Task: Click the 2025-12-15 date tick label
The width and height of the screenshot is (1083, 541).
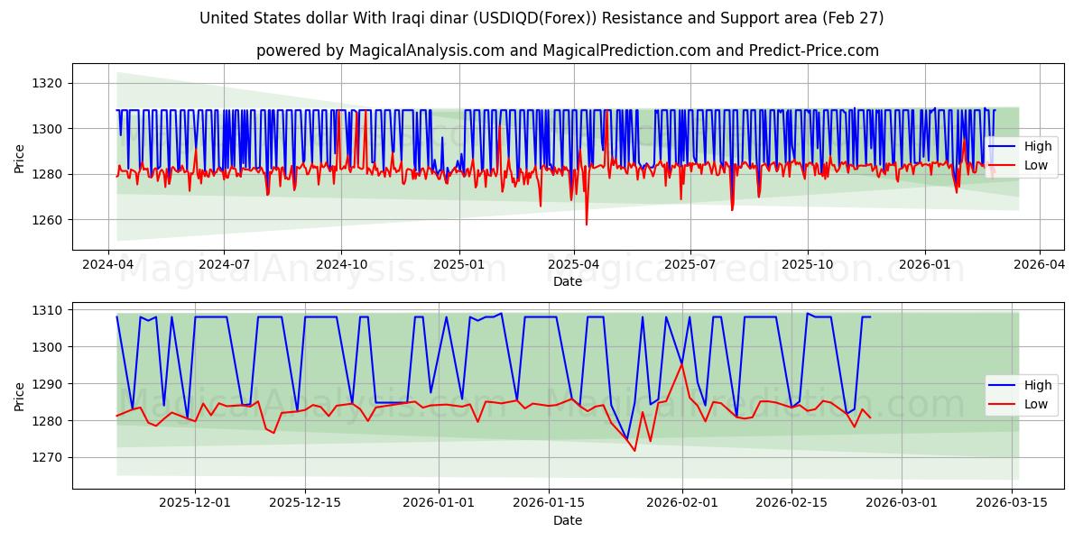Action: point(304,503)
